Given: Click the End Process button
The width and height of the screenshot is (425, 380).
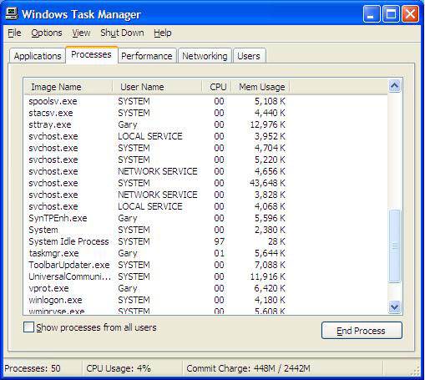Looking at the screenshot, I should [362, 331].
